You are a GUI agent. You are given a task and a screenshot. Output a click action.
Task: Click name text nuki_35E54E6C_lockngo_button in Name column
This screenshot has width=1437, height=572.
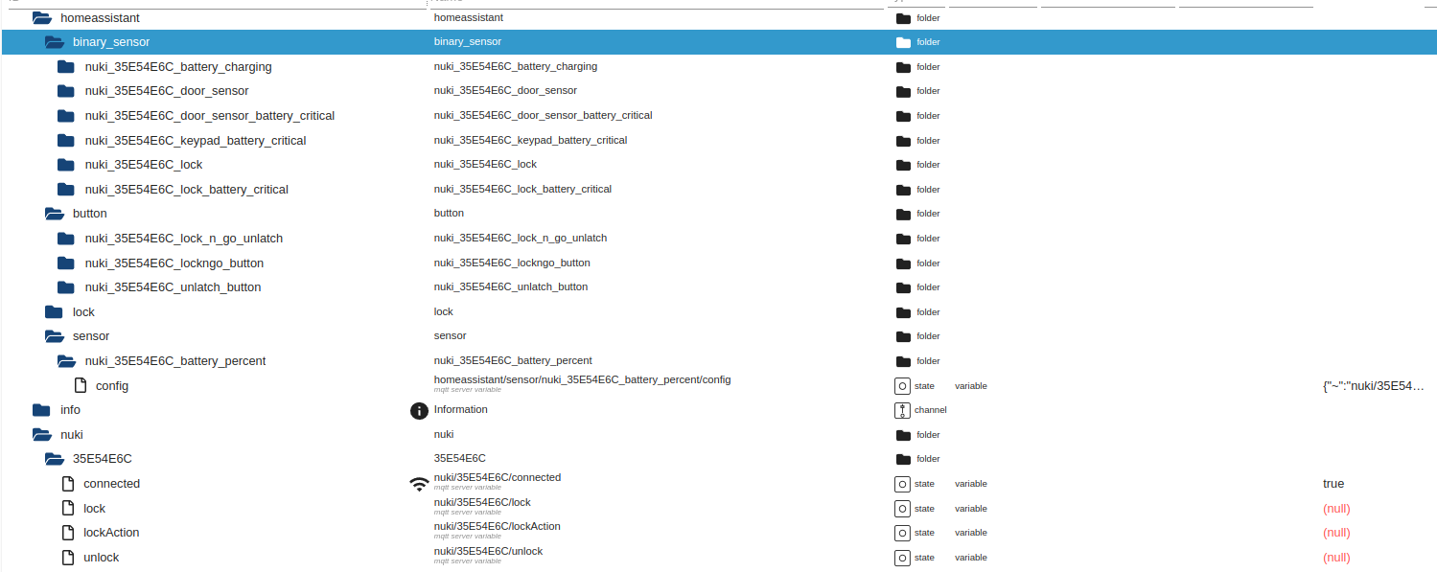[x=512, y=263]
